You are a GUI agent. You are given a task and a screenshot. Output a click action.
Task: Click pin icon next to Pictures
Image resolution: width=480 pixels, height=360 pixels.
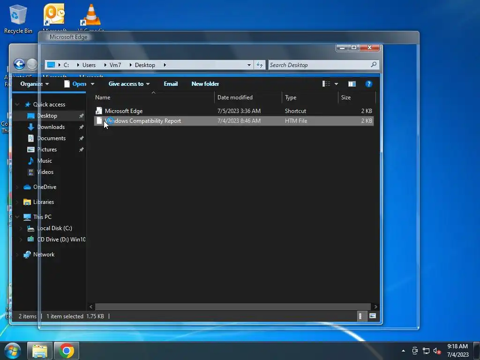pos(81,150)
